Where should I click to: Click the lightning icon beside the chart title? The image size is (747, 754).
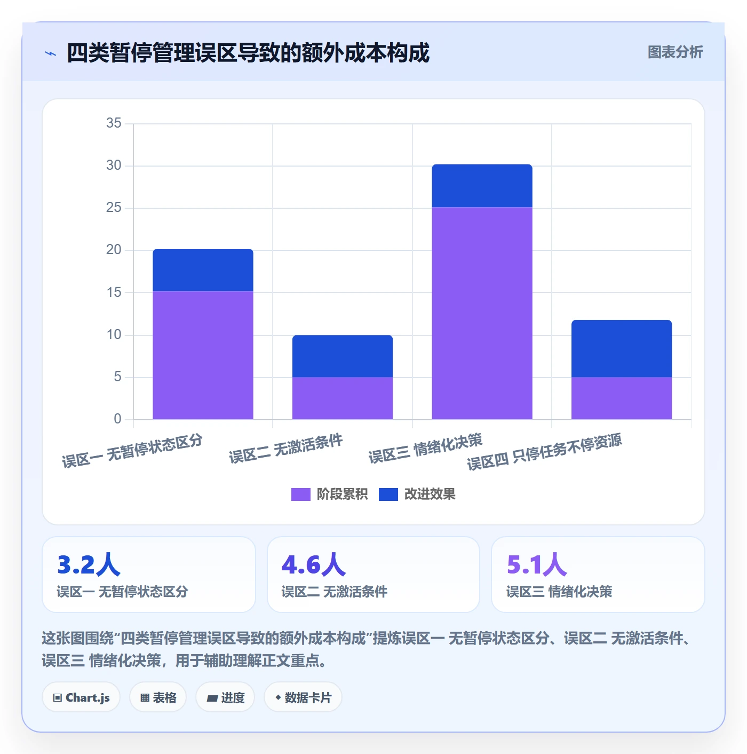point(51,53)
